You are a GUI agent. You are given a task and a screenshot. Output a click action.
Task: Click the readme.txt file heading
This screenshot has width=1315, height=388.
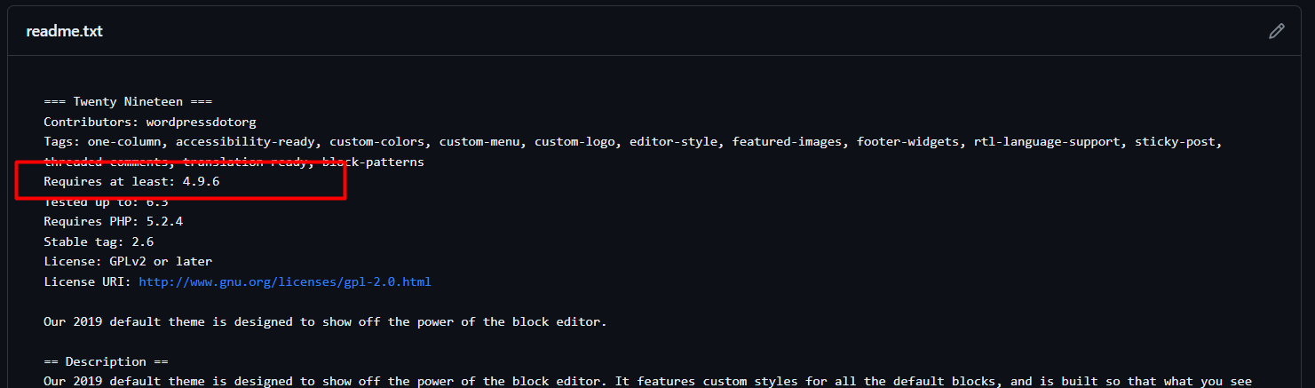click(x=65, y=31)
